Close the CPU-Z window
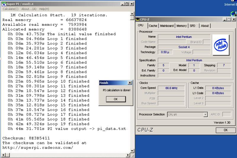 click(234, 19)
